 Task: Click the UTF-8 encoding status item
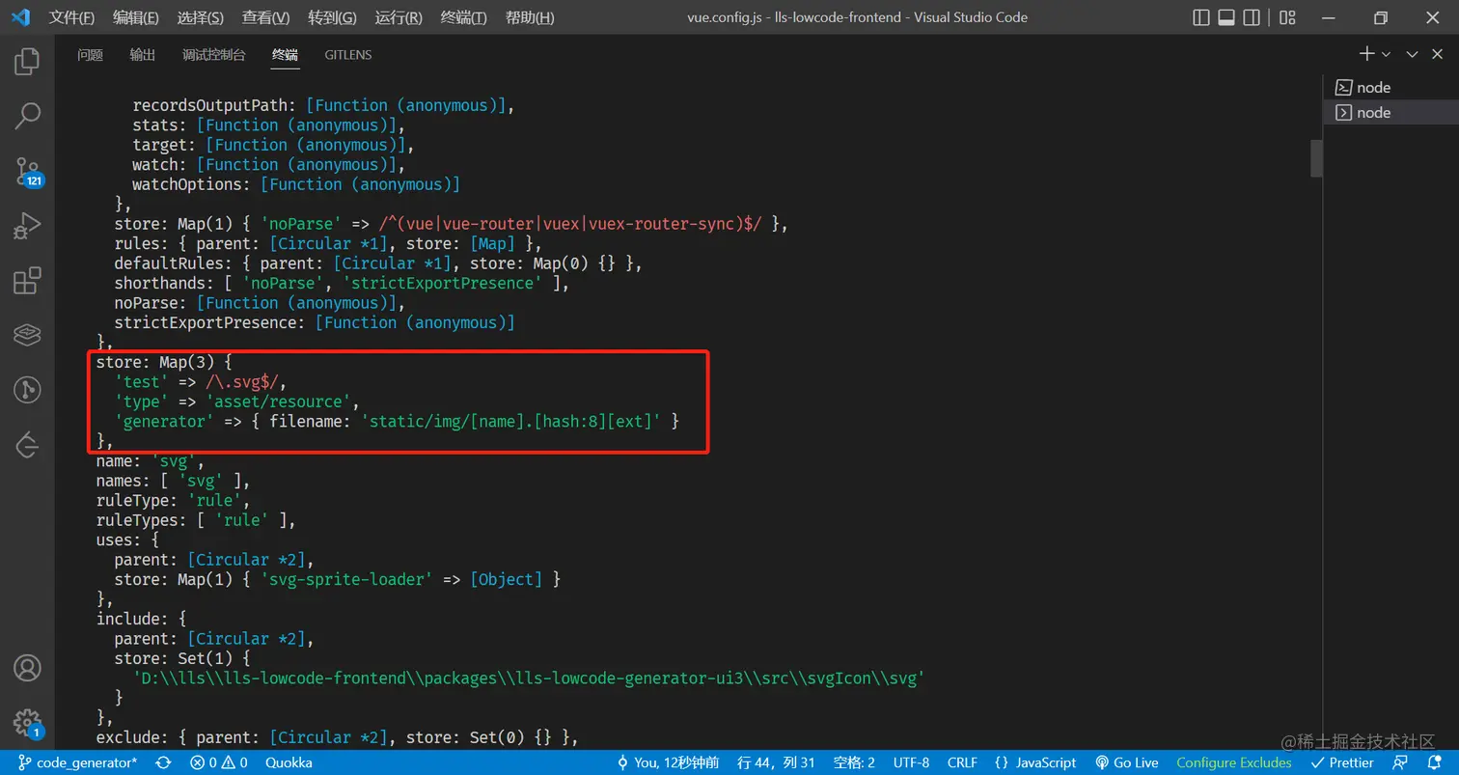(x=912, y=762)
